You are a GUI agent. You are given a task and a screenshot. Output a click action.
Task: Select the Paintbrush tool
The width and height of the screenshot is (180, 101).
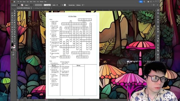tap(15, 20)
